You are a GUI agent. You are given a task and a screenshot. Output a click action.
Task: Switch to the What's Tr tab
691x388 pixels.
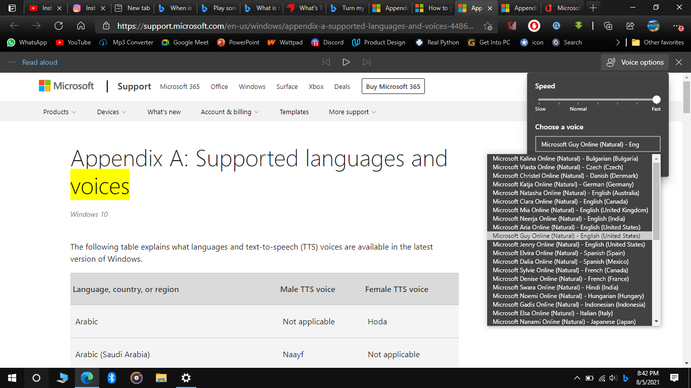pyautogui.click(x=304, y=8)
